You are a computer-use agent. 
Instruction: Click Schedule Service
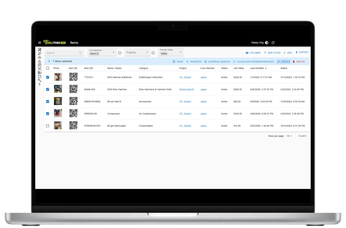[x=217, y=62]
